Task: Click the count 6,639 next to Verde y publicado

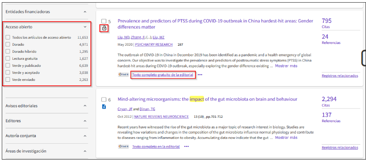Action: pyautogui.click(x=84, y=65)
